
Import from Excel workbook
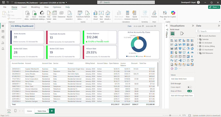(34, 15)
